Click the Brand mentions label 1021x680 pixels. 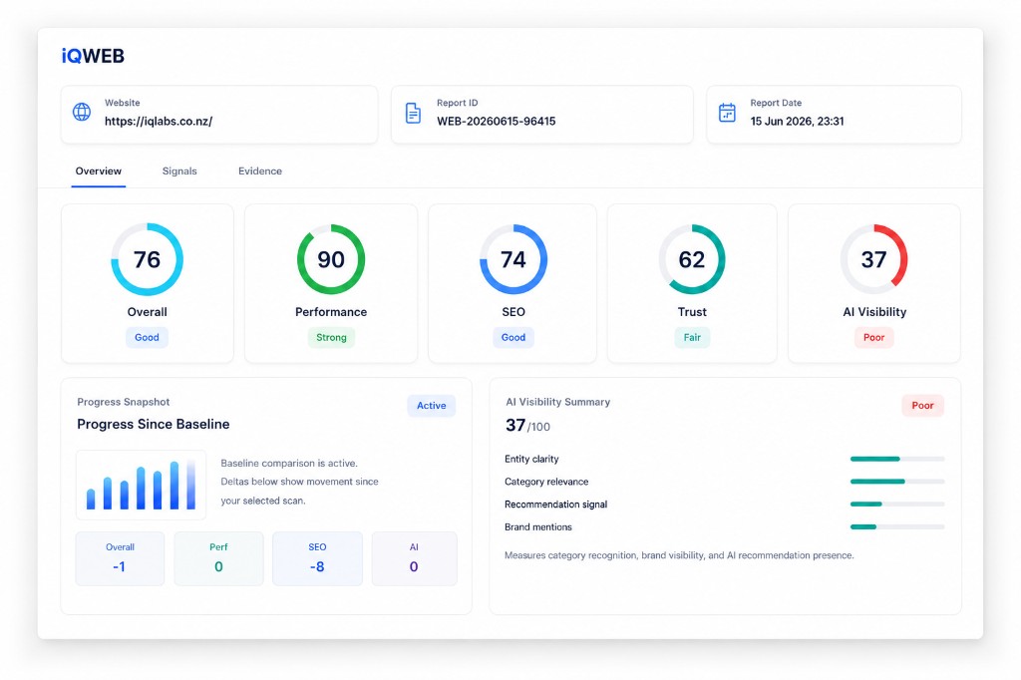[537, 526]
